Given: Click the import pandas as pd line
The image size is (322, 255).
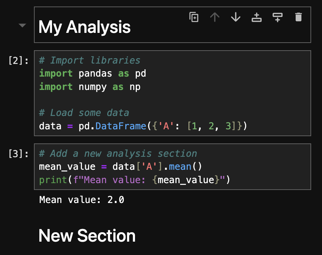Looking at the screenshot, I should 93,74.
